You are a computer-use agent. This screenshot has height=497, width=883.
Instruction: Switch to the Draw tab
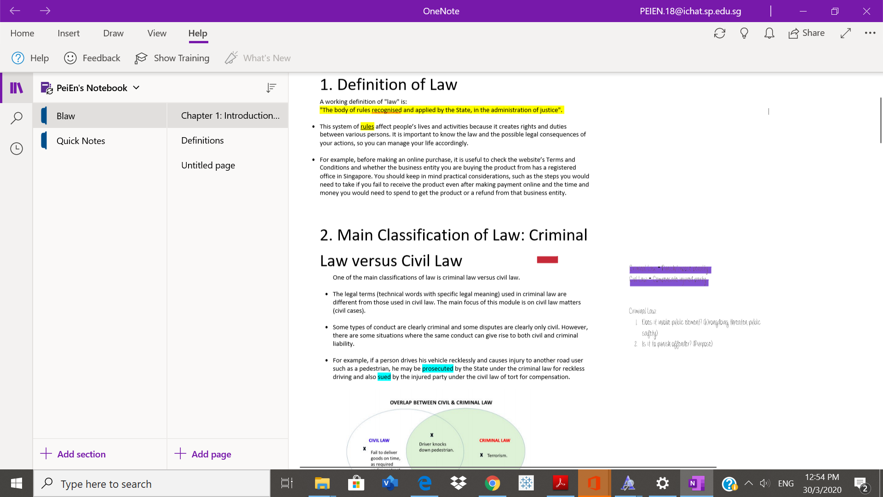click(x=113, y=33)
